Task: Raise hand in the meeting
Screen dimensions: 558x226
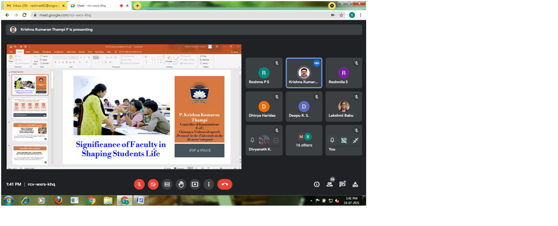Action: pyautogui.click(x=181, y=184)
